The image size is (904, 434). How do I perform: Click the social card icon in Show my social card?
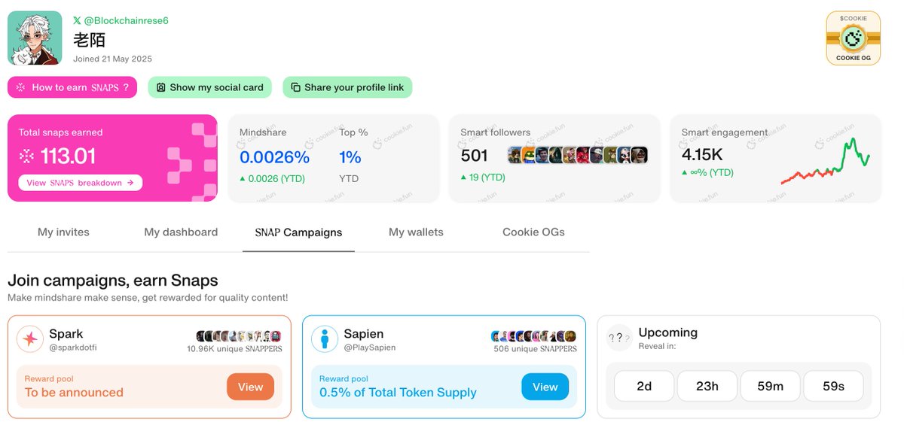pyautogui.click(x=160, y=87)
